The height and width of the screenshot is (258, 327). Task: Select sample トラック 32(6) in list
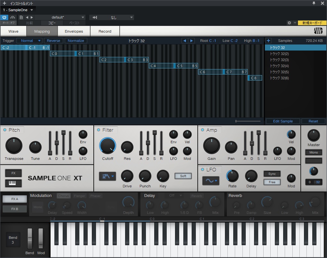pos(295,78)
